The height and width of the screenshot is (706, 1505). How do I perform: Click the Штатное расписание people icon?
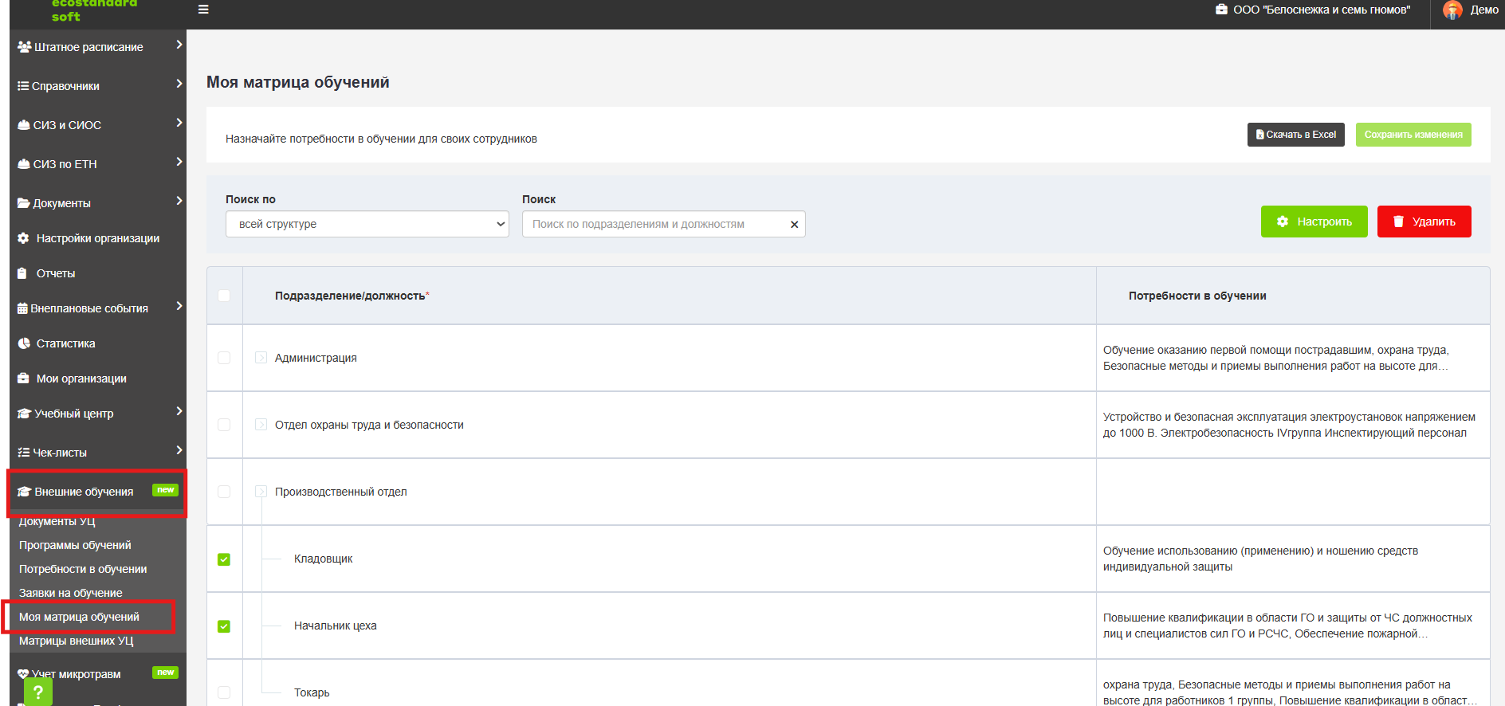25,47
